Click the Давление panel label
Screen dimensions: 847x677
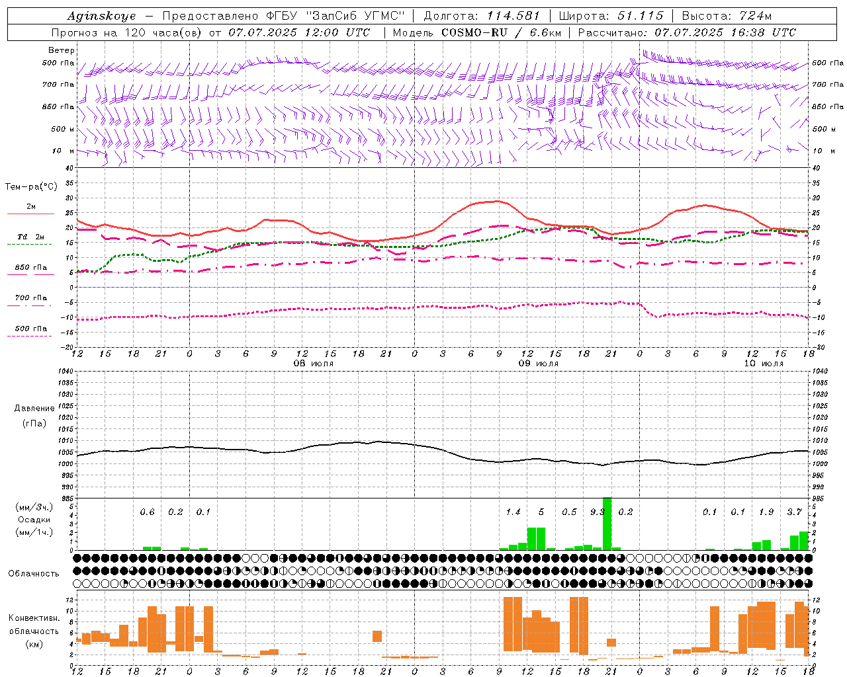(34, 409)
